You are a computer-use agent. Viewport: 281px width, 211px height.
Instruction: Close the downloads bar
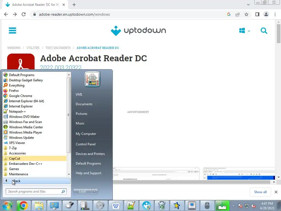[276, 192]
